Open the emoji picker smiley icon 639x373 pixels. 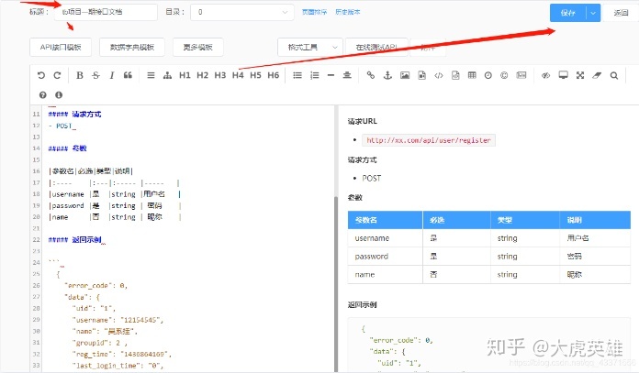(504, 75)
